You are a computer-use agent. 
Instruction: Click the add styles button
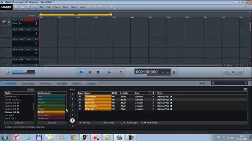(31, 90)
